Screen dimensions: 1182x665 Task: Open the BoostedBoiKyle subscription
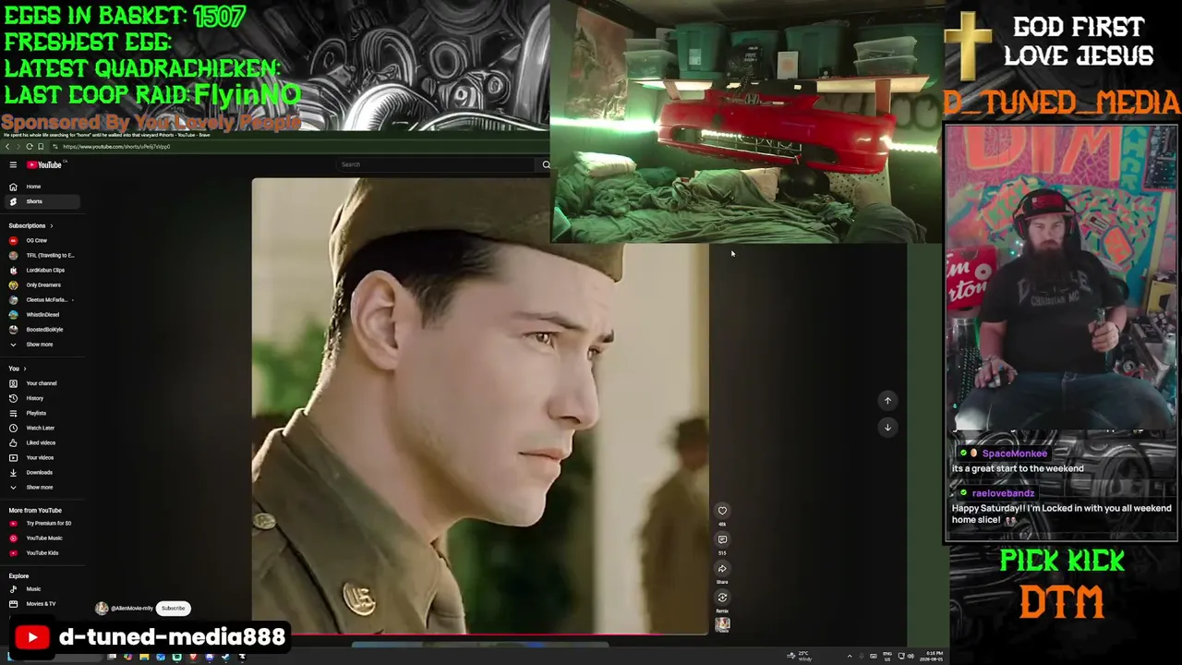coord(44,329)
